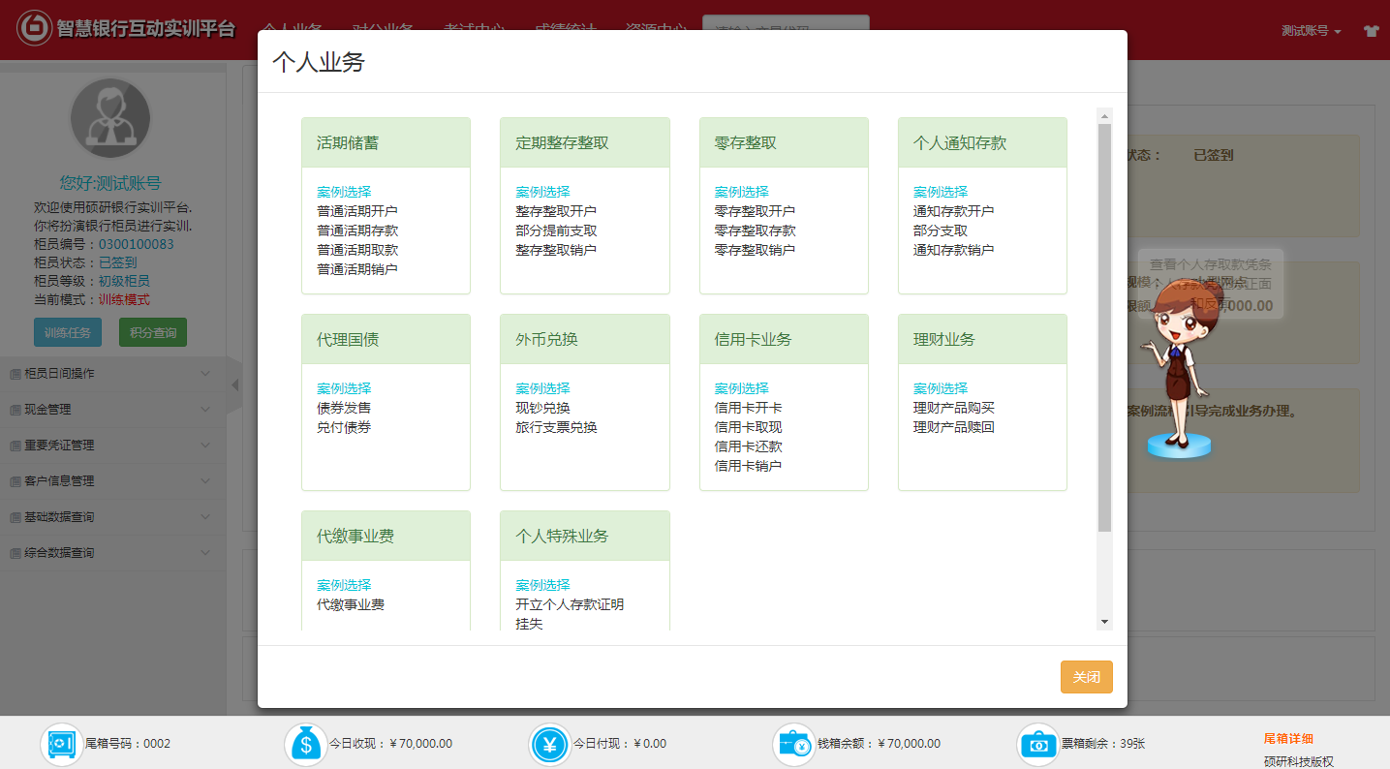Click the money bag icon for 今日收现
Viewport: 1390px width, 769px height.
pos(306,744)
